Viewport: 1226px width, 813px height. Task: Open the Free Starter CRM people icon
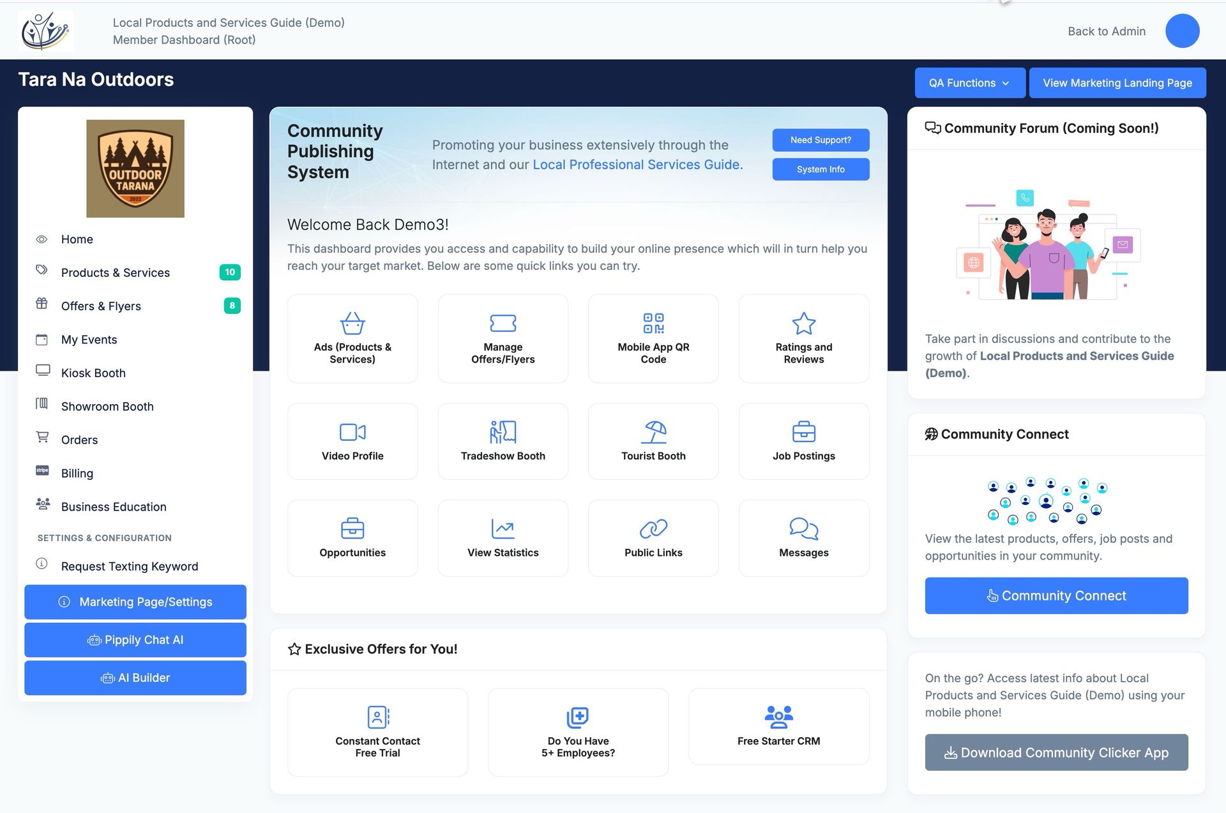pyautogui.click(x=778, y=717)
